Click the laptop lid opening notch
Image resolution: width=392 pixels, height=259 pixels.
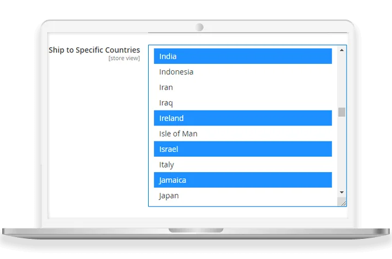(196, 230)
